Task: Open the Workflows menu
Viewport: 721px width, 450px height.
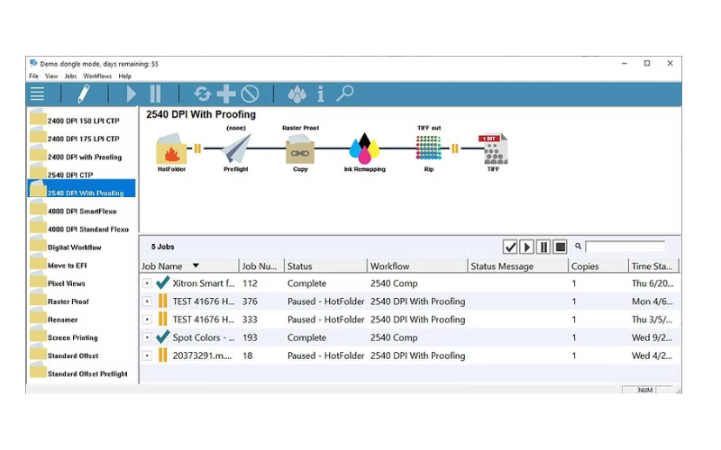Action: pyautogui.click(x=97, y=76)
